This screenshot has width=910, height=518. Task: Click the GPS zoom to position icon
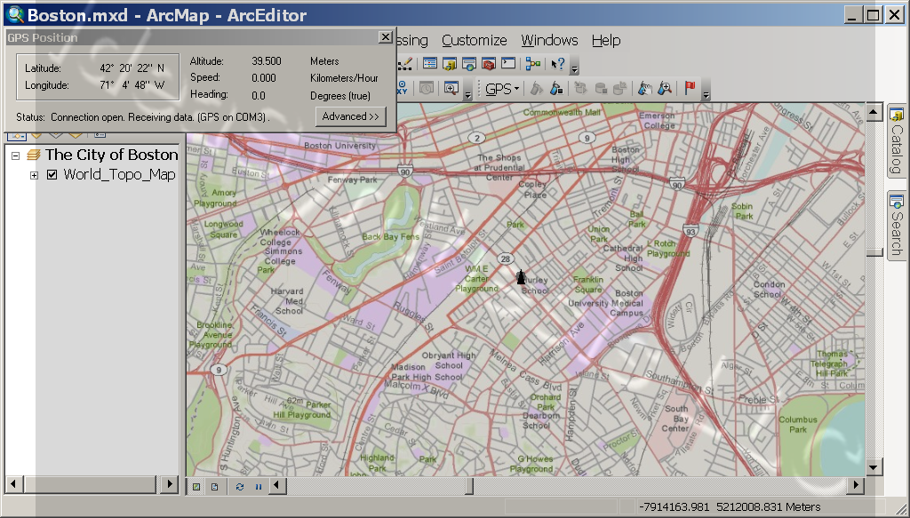coord(664,89)
